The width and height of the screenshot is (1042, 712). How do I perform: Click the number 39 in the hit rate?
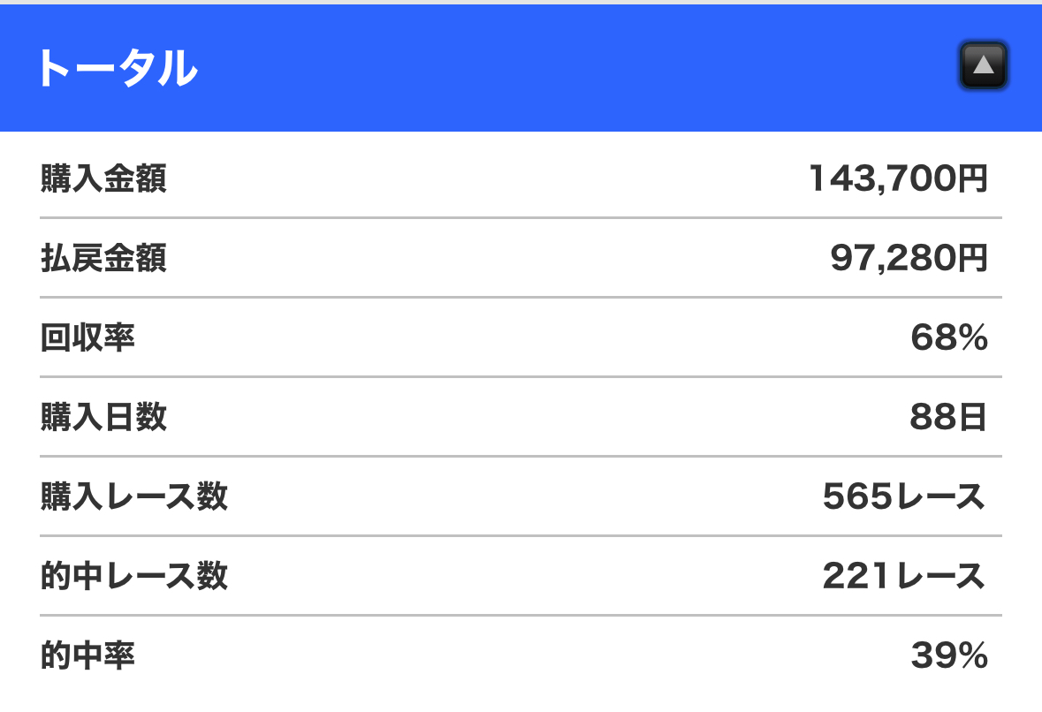click(x=930, y=656)
